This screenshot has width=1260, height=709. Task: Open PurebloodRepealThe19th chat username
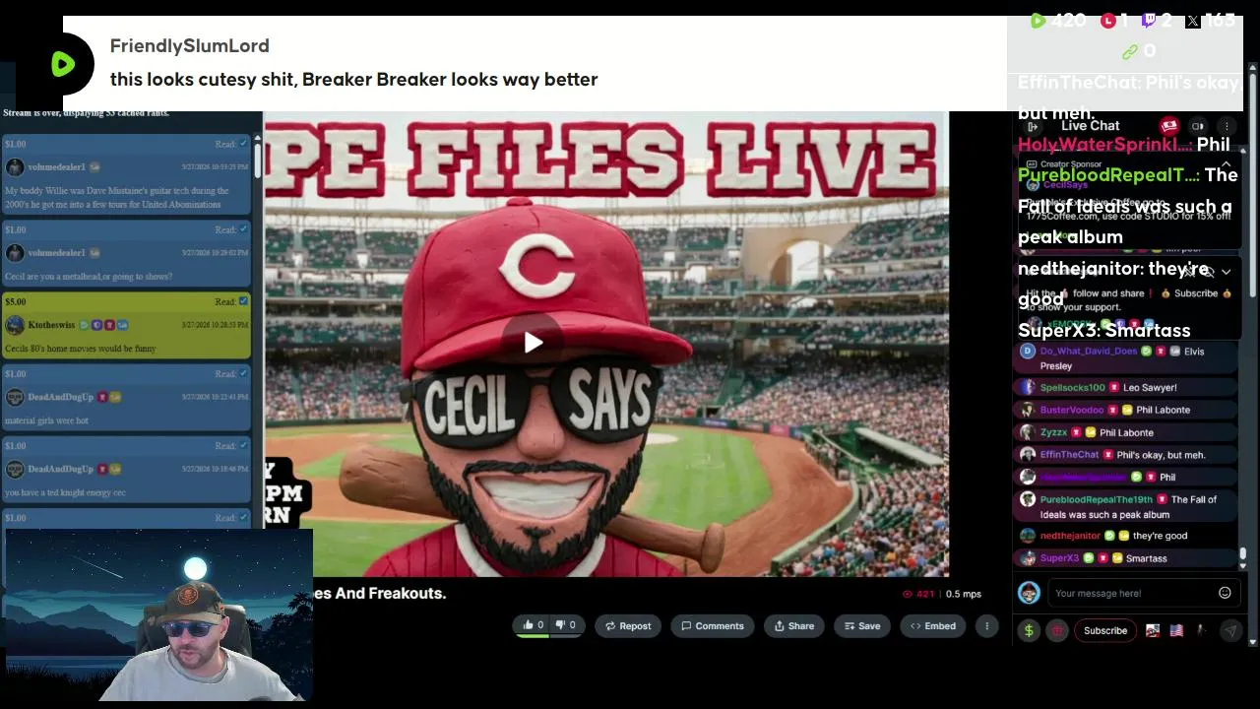(x=1096, y=499)
